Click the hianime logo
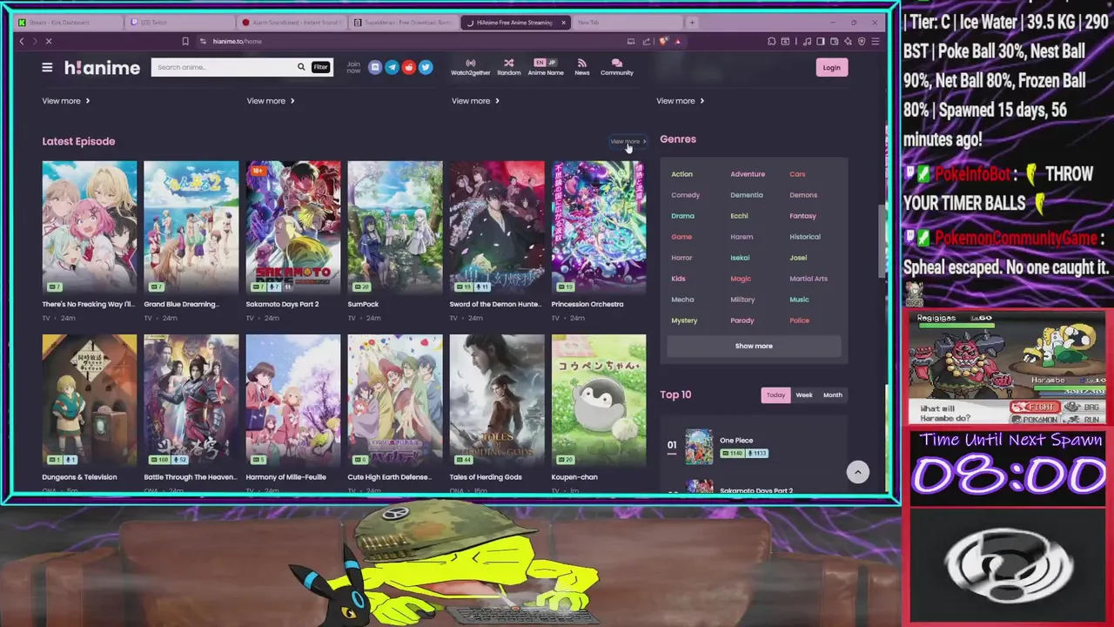Screen dimensions: 1114x627 (102, 67)
